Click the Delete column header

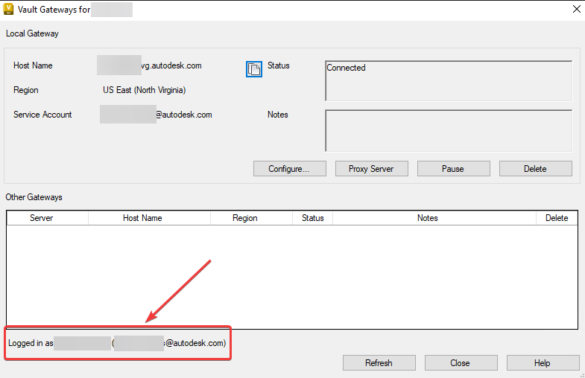click(557, 218)
